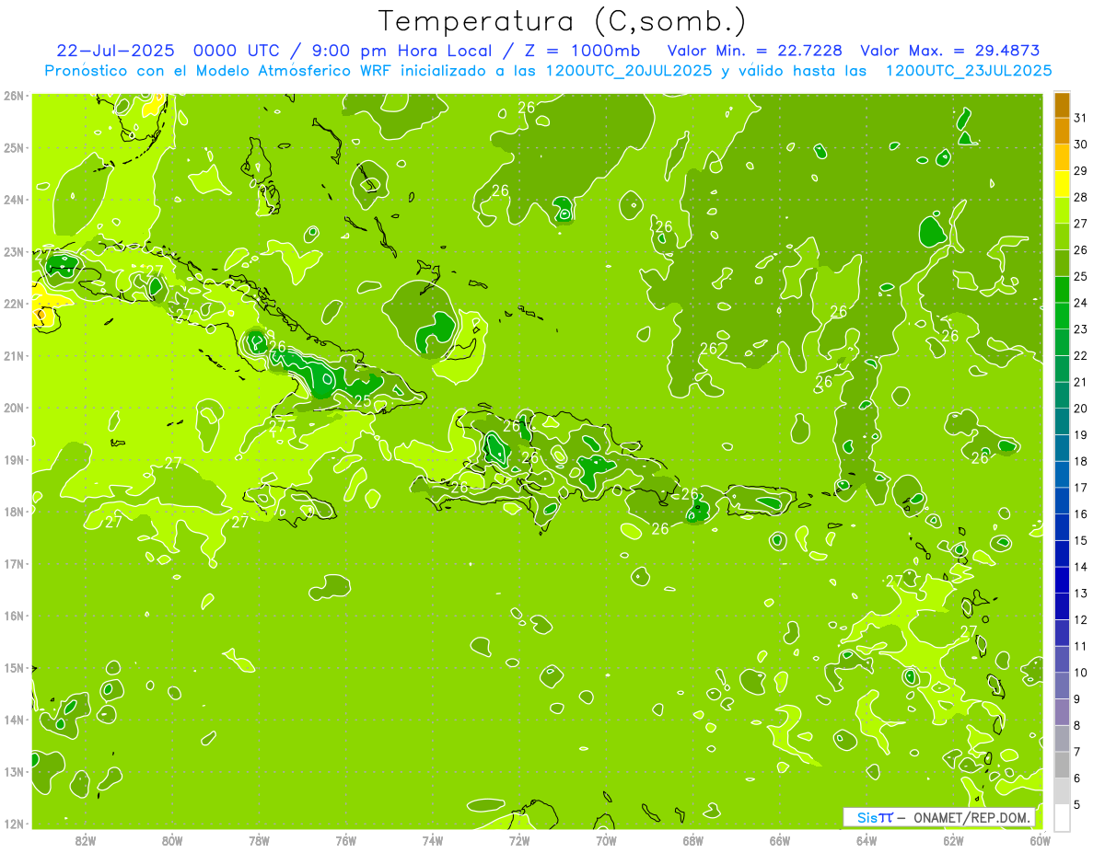Click the '76W' longitude axis label
The image size is (1105, 853).
(x=346, y=840)
